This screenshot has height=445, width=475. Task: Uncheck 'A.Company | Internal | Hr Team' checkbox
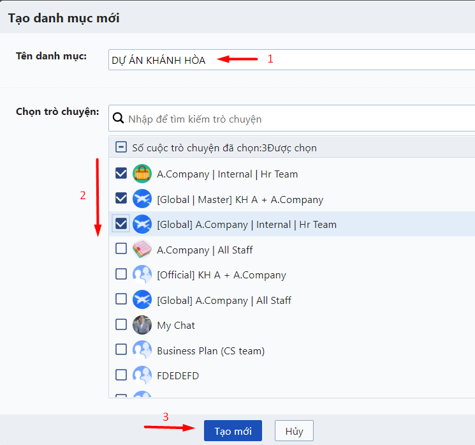(x=121, y=174)
